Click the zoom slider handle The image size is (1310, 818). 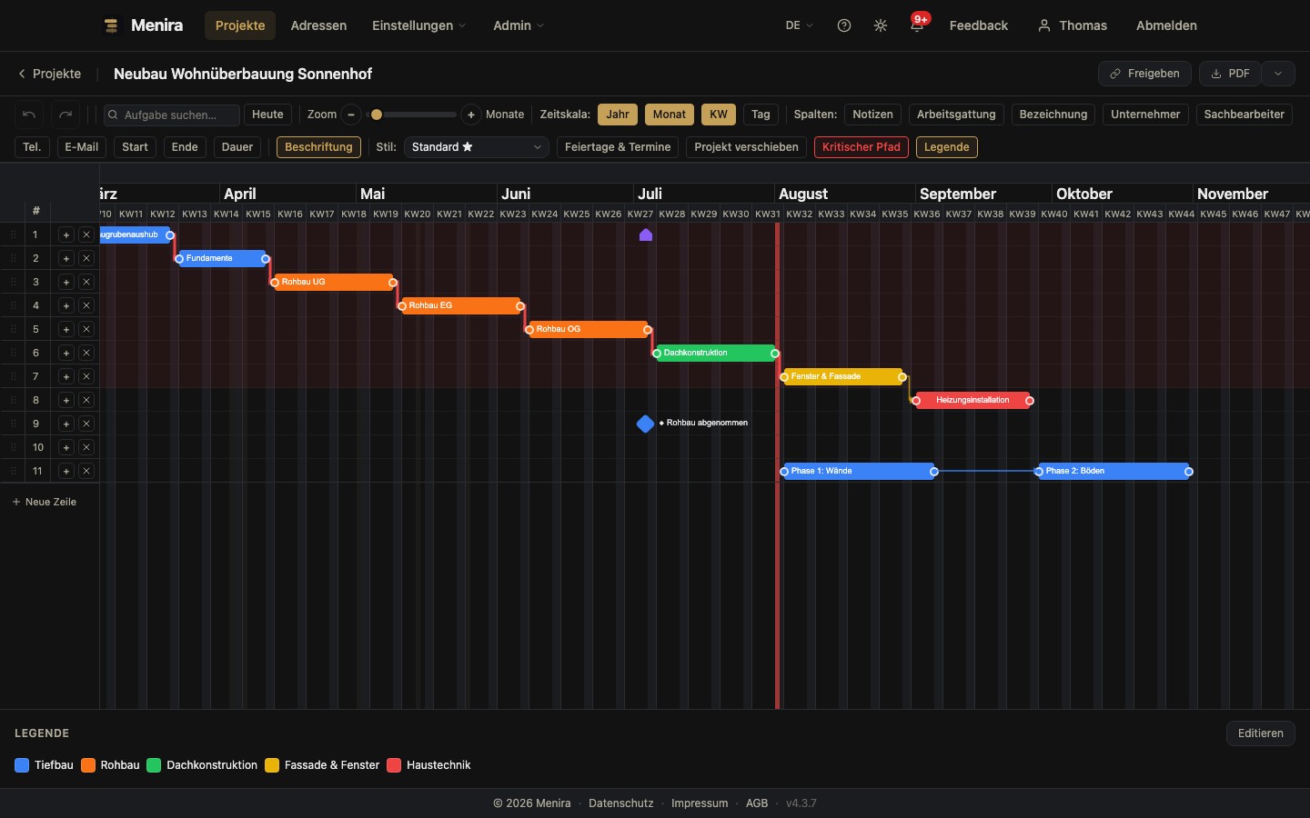(x=377, y=115)
